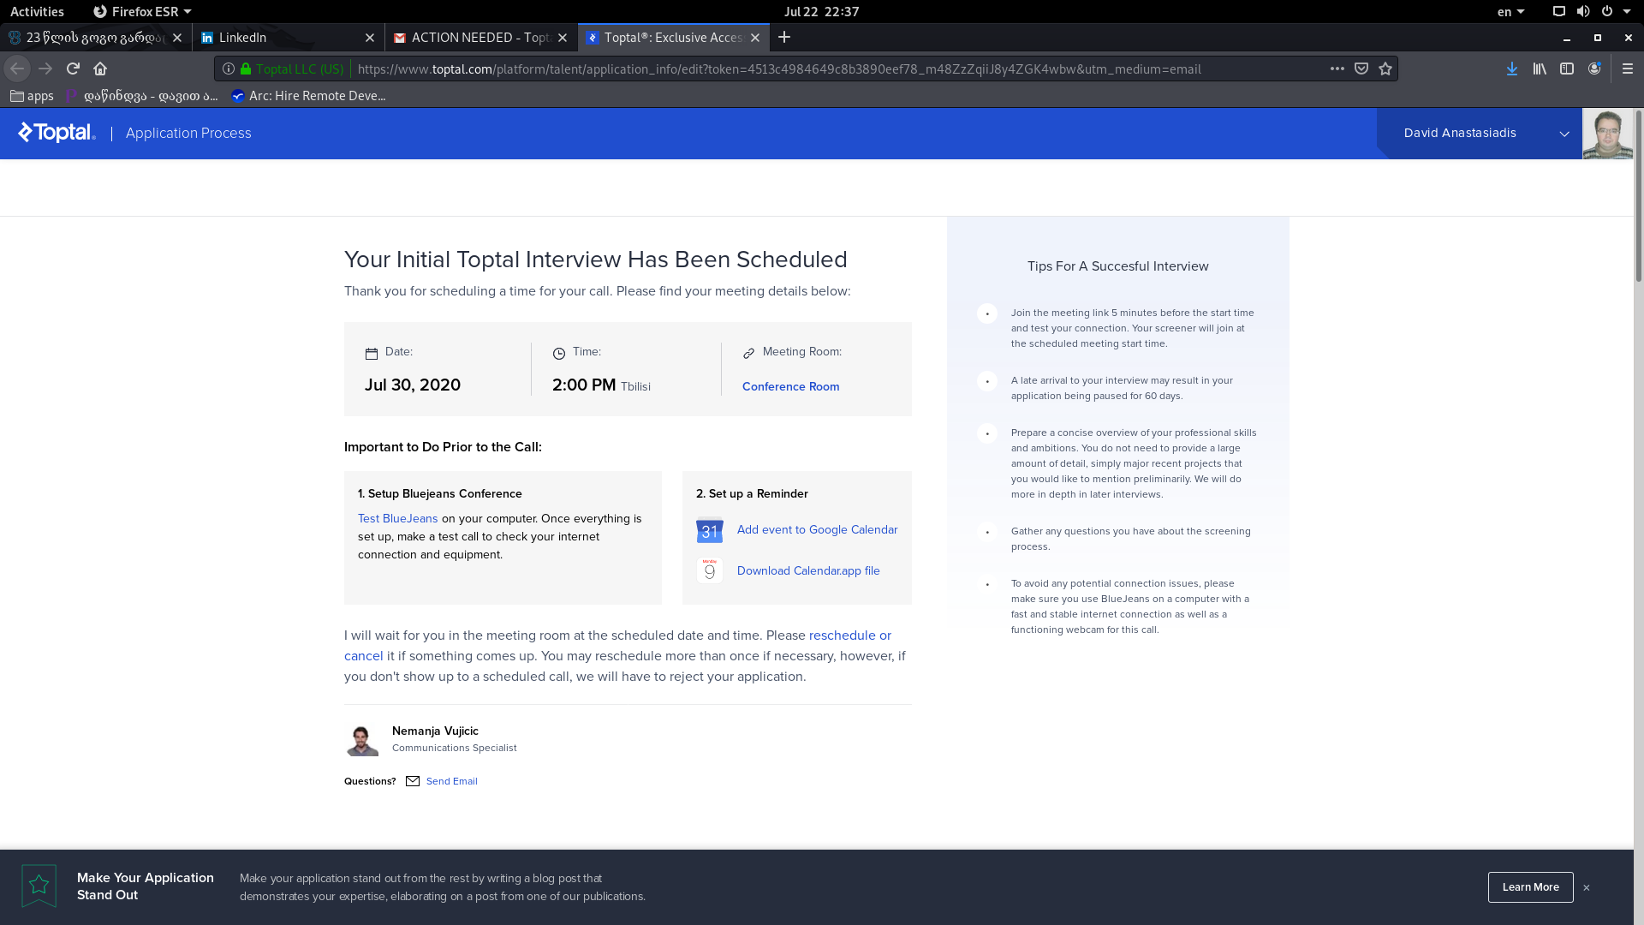Open the Firefox hamburger menu
This screenshot has height=925, width=1644.
click(x=1627, y=69)
